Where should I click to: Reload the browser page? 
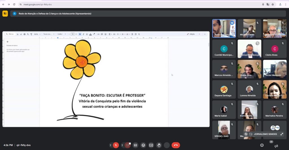pos(14,5)
